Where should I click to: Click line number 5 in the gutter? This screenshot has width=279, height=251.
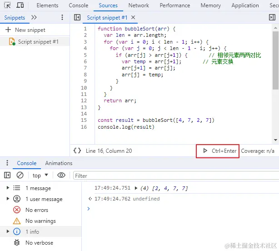[85, 55]
